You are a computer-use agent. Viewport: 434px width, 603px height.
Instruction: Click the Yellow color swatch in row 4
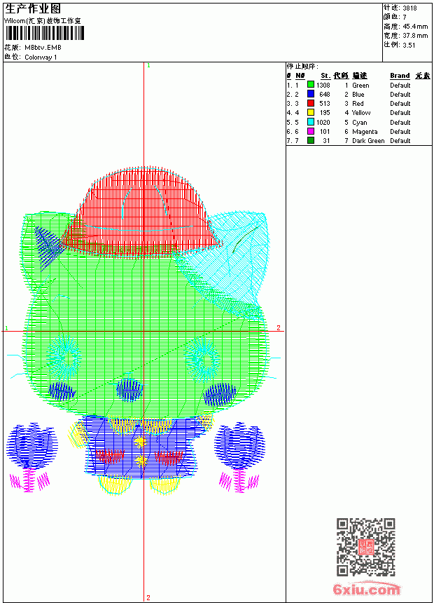point(311,112)
